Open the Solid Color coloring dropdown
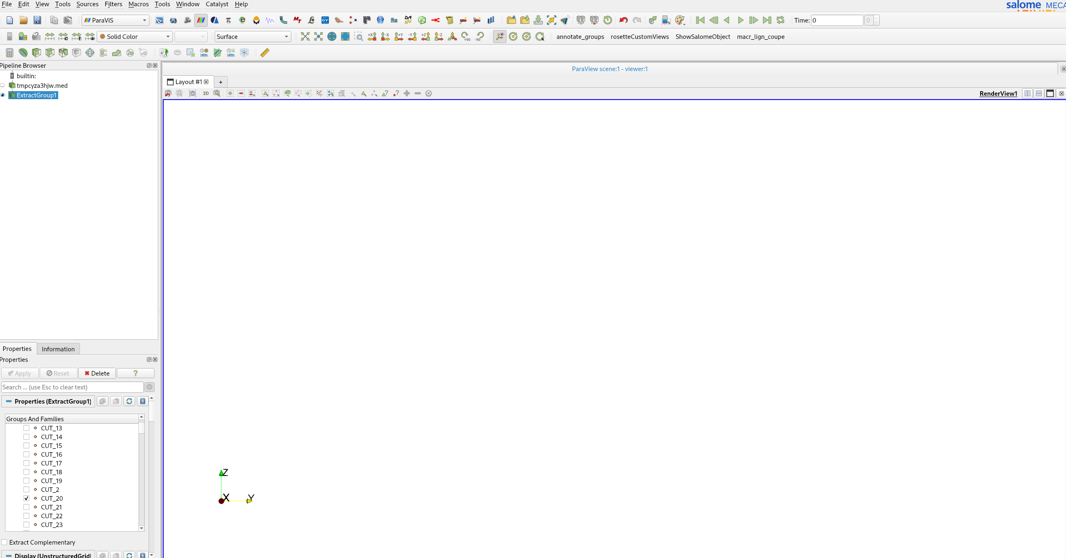The height and width of the screenshot is (558, 1066). [135, 36]
